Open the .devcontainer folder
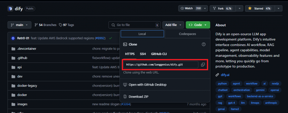This screenshot has width=288, height=113. (27, 49)
